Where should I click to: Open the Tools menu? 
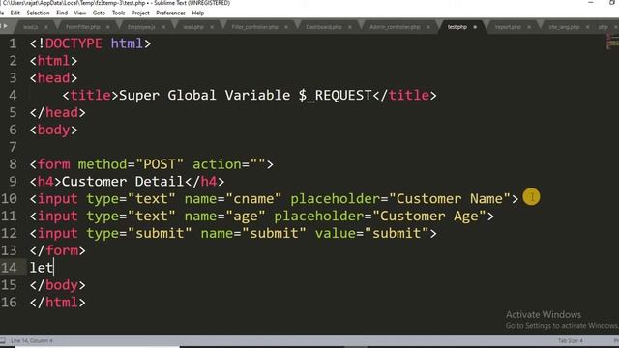coord(118,13)
